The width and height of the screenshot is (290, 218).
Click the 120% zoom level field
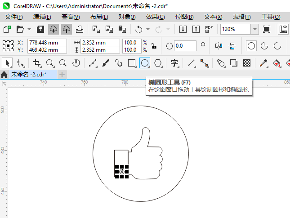tap(236, 29)
